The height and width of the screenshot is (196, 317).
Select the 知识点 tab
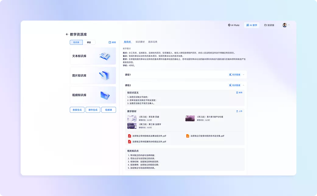tap(127, 42)
